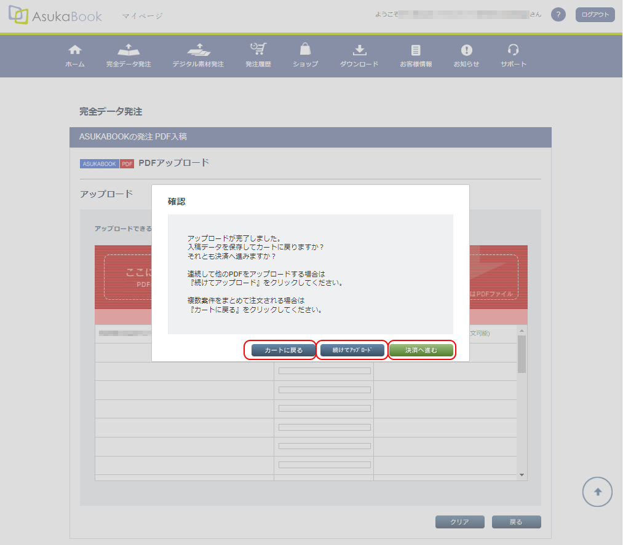Viewport: 623px width, 545px height.
Task: Click the ダウンロード download icon
Action: [359, 50]
